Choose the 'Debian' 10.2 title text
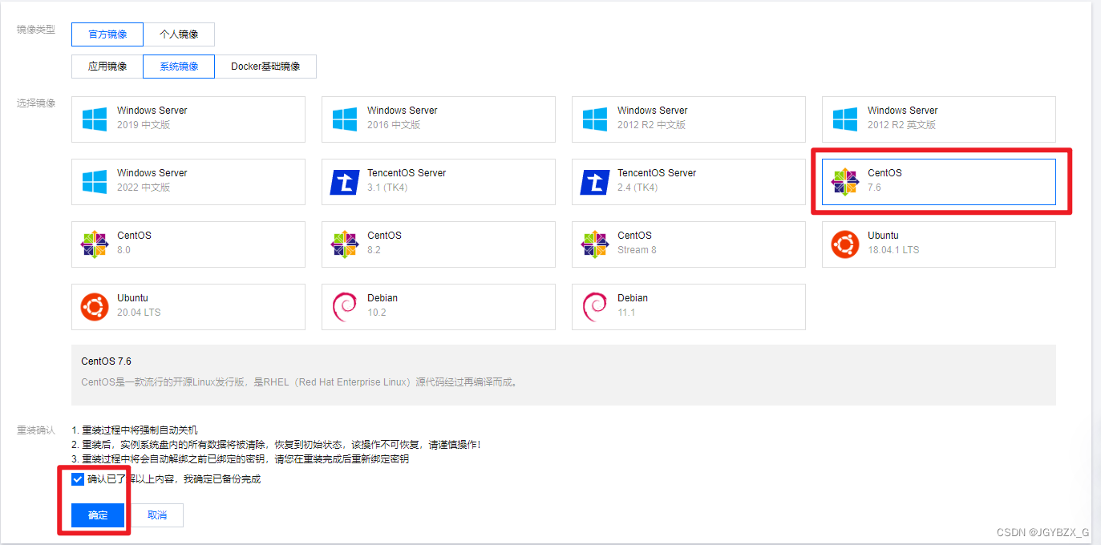Viewport: 1101px width, 545px height. pos(383,298)
